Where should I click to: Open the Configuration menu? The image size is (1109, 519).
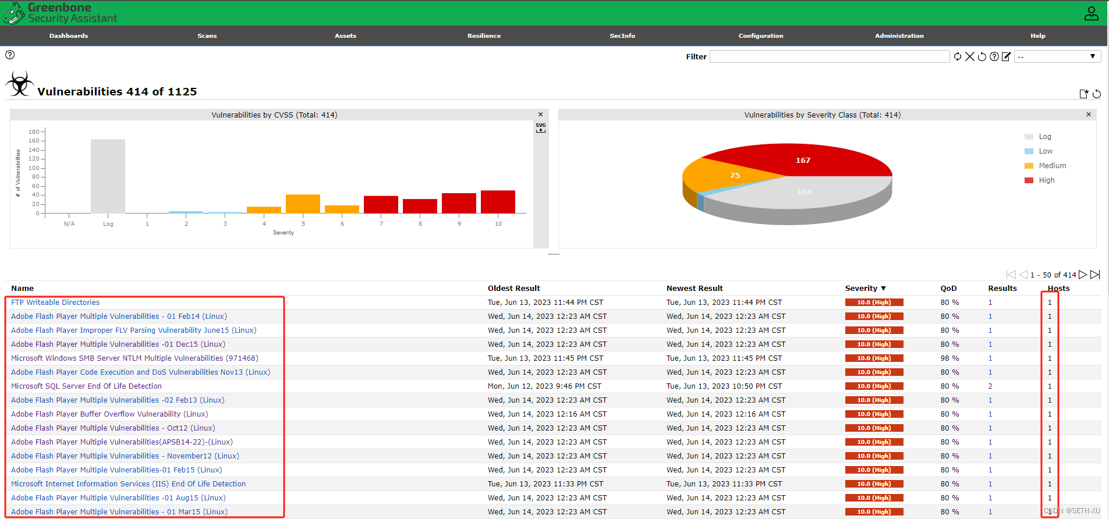tap(761, 36)
